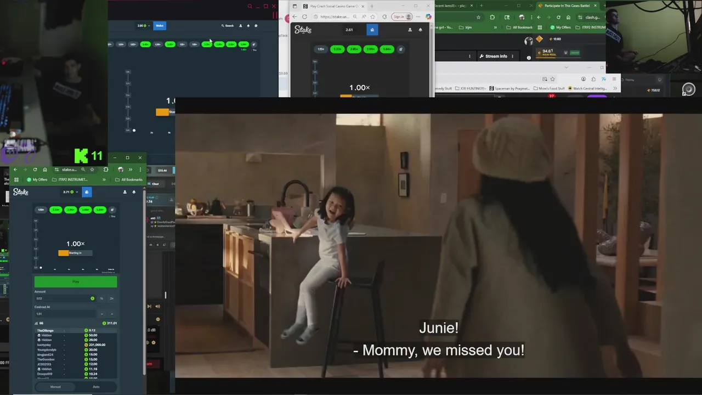This screenshot has width=702, height=395.
Task: Click the Stake logo in bottom-left window
Action: tap(21, 192)
